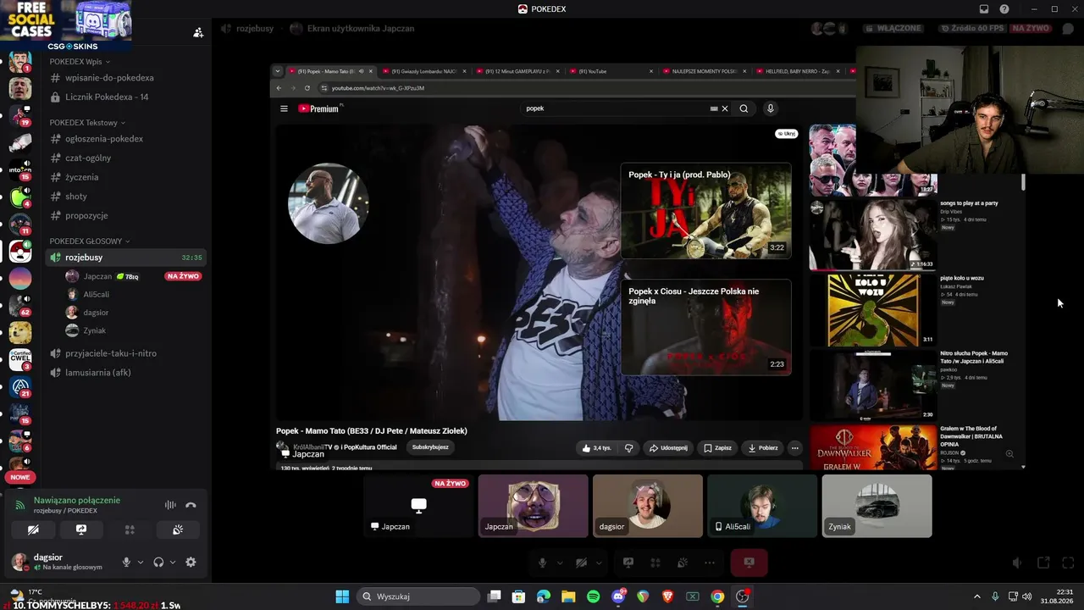Enter fullscreen stream view
1084x610 pixels.
coord(1068,563)
